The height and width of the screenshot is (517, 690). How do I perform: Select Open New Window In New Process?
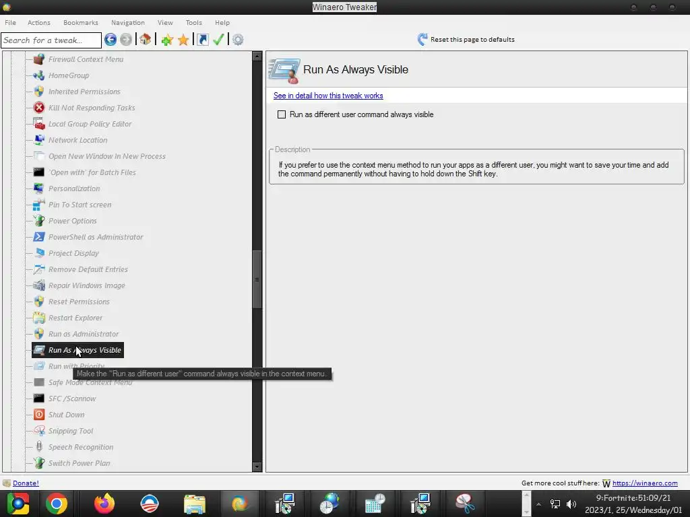(107, 156)
